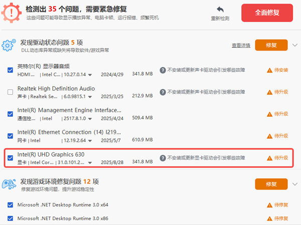
Task: Click help question icon in UHD Graphics 630 row
Action: 163,158
